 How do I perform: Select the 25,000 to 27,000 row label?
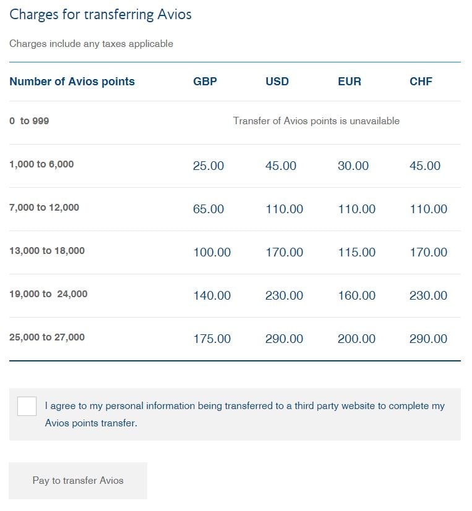[47, 337]
